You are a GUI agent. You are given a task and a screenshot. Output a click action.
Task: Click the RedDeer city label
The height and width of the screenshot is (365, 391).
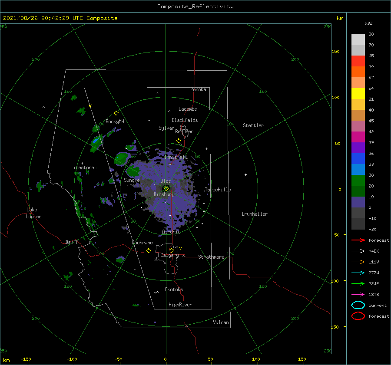[184, 132]
